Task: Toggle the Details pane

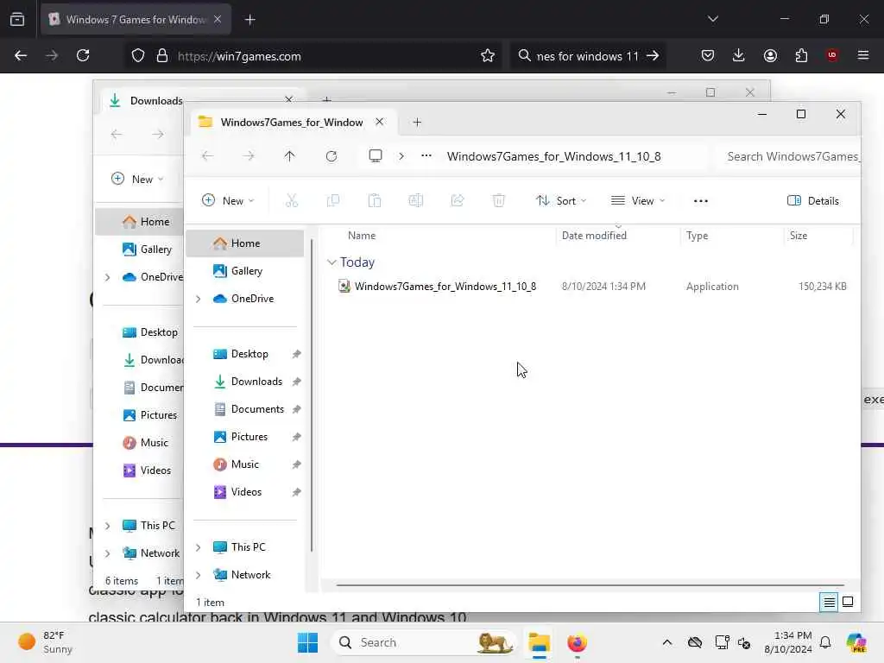Action: point(813,200)
